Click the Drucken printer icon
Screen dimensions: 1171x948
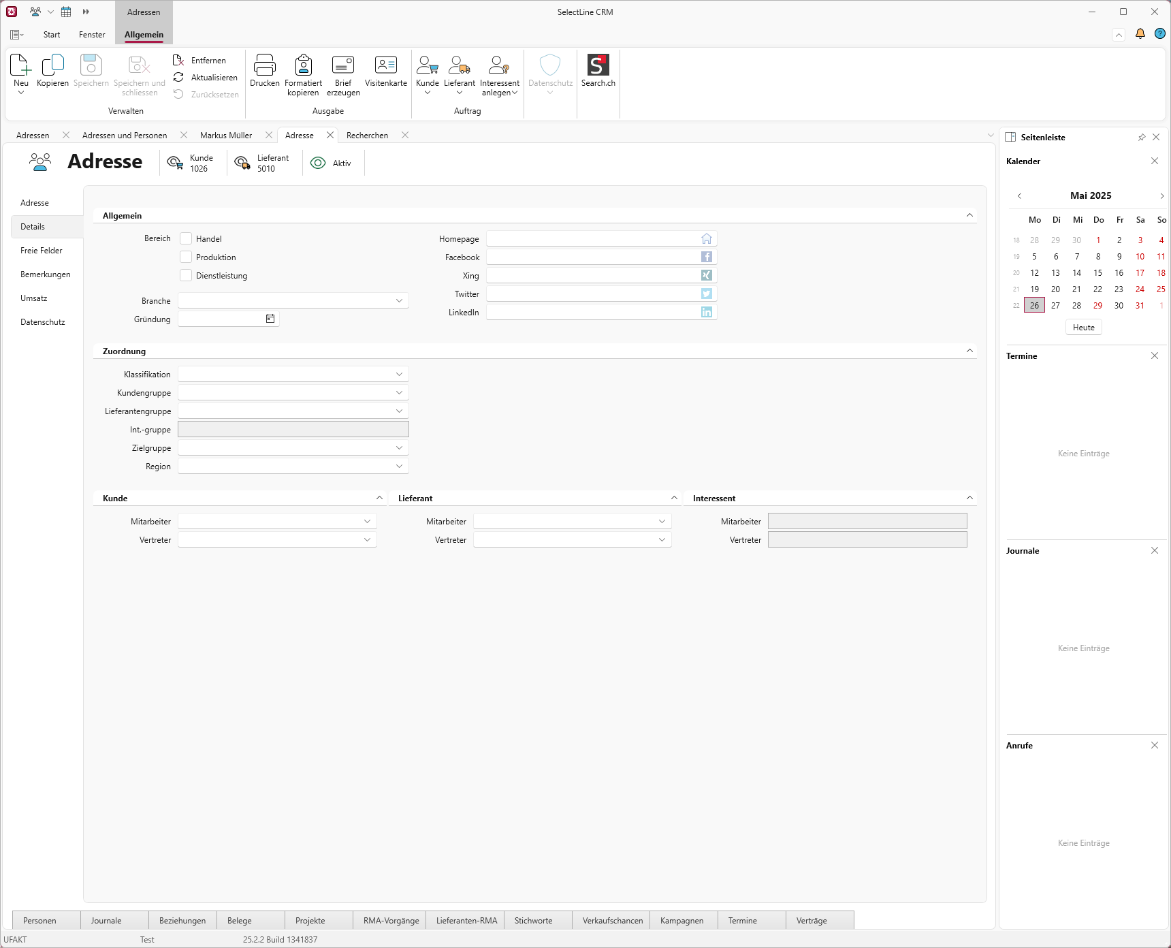[x=264, y=66]
